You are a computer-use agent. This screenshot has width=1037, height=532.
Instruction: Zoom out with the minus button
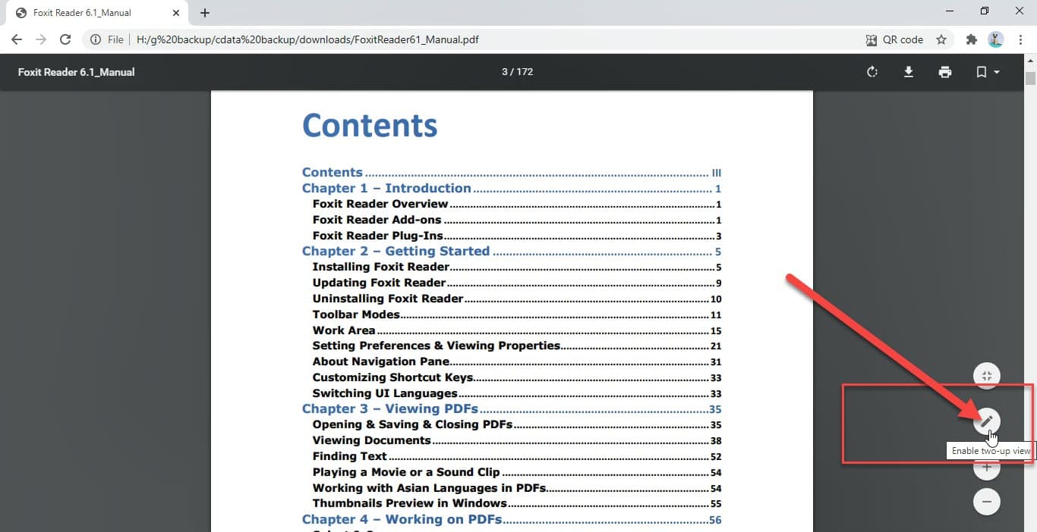pyautogui.click(x=987, y=502)
